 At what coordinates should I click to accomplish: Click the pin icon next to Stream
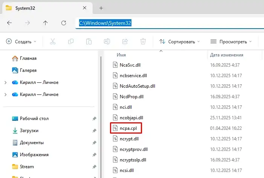tap(94, 167)
